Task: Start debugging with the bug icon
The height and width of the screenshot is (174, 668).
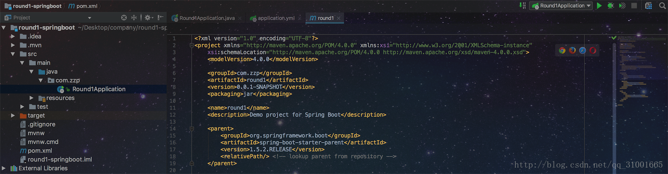Action: pyautogui.click(x=610, y=6)
